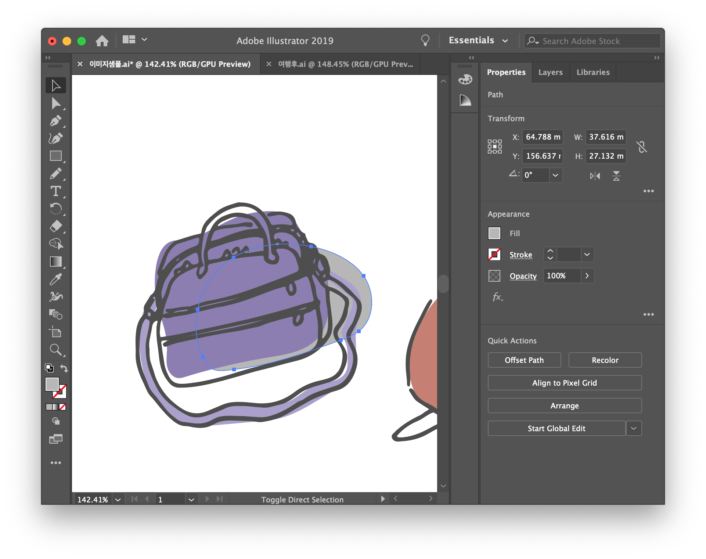Select the Gradient tool
The width and height of the screenshot is (706, 559).
[x=55, y=262]
